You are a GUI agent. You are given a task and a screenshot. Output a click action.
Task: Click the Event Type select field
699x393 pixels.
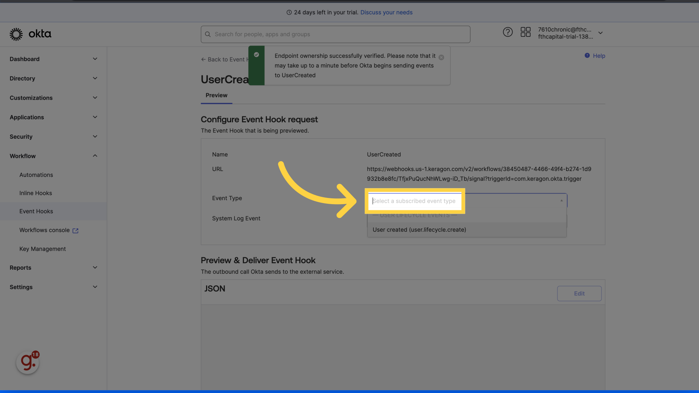[415, 201]
